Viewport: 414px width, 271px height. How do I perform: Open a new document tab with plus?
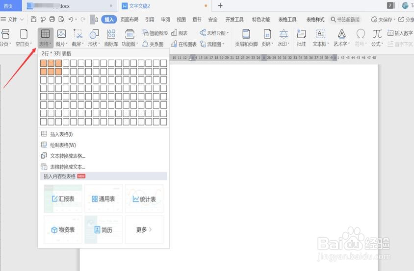220,5
